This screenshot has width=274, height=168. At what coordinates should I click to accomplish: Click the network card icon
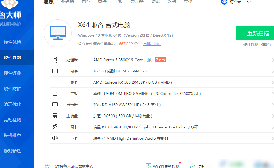(55, 127)
